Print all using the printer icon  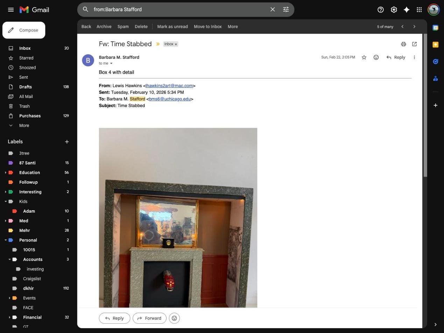coord(403,44)
